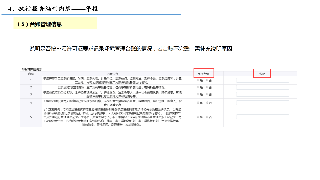This screenshot has width=320, height=180.
Task: Click the '说明' column header
Action: (262, 74)
